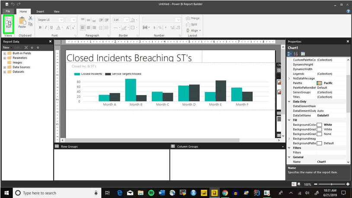This screenshot has width=352, height=198.
Task: Click the BackgroundColor White swatch
Action: point(319,125)
